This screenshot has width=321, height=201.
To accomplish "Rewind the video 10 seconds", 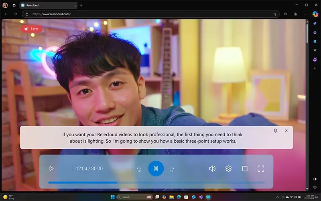I will (139, 169).
